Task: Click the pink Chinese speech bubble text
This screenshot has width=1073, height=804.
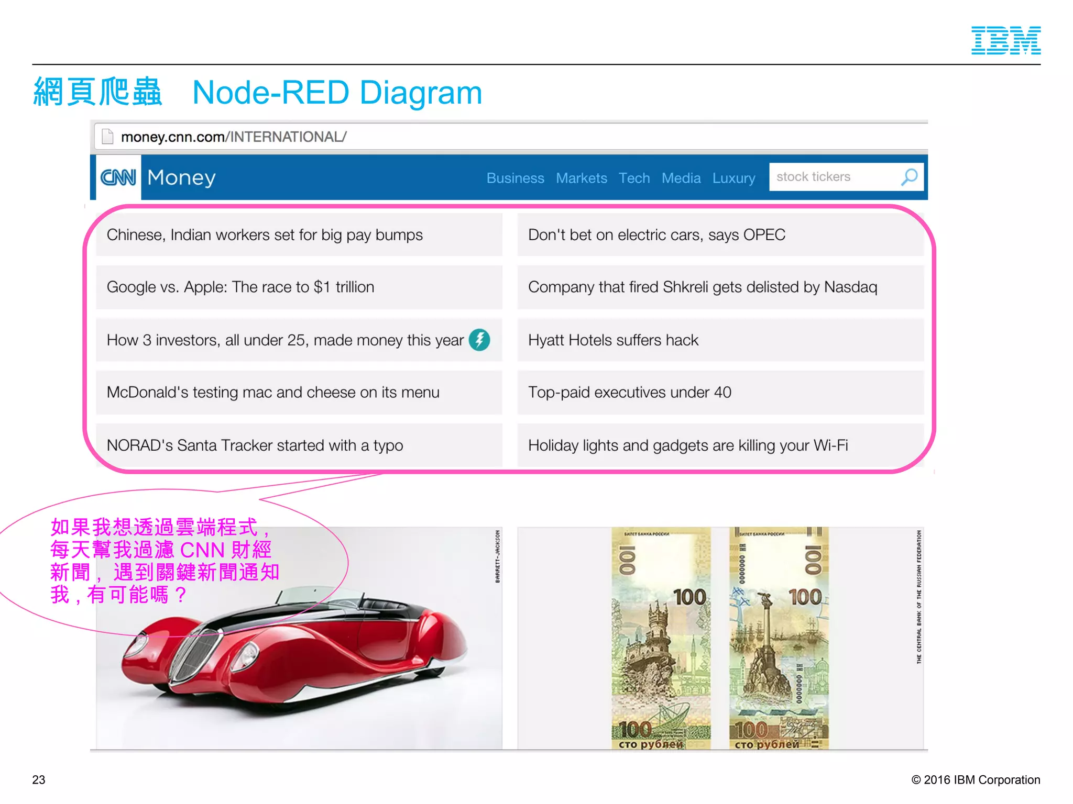Action: coord(165,561)
